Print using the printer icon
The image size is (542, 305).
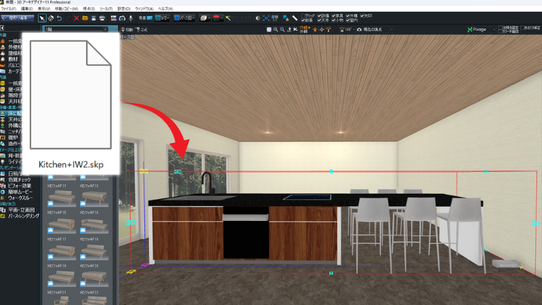coord(102,18)
